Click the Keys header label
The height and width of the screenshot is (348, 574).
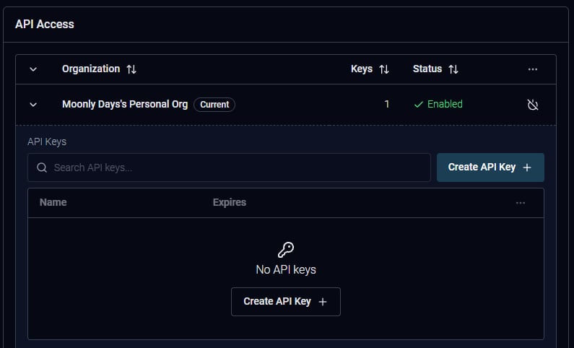click(x=362, y=69)
